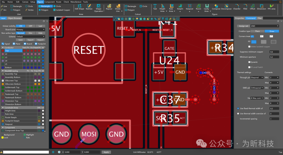Select 'Use thermal width oversize of' radio
This screenshot has width=283, height=155.
[x=238, y=114]
